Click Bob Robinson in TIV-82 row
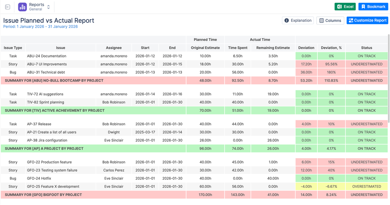 114,102
